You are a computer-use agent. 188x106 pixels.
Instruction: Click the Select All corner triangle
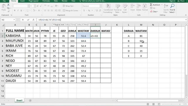click(3, 25)
